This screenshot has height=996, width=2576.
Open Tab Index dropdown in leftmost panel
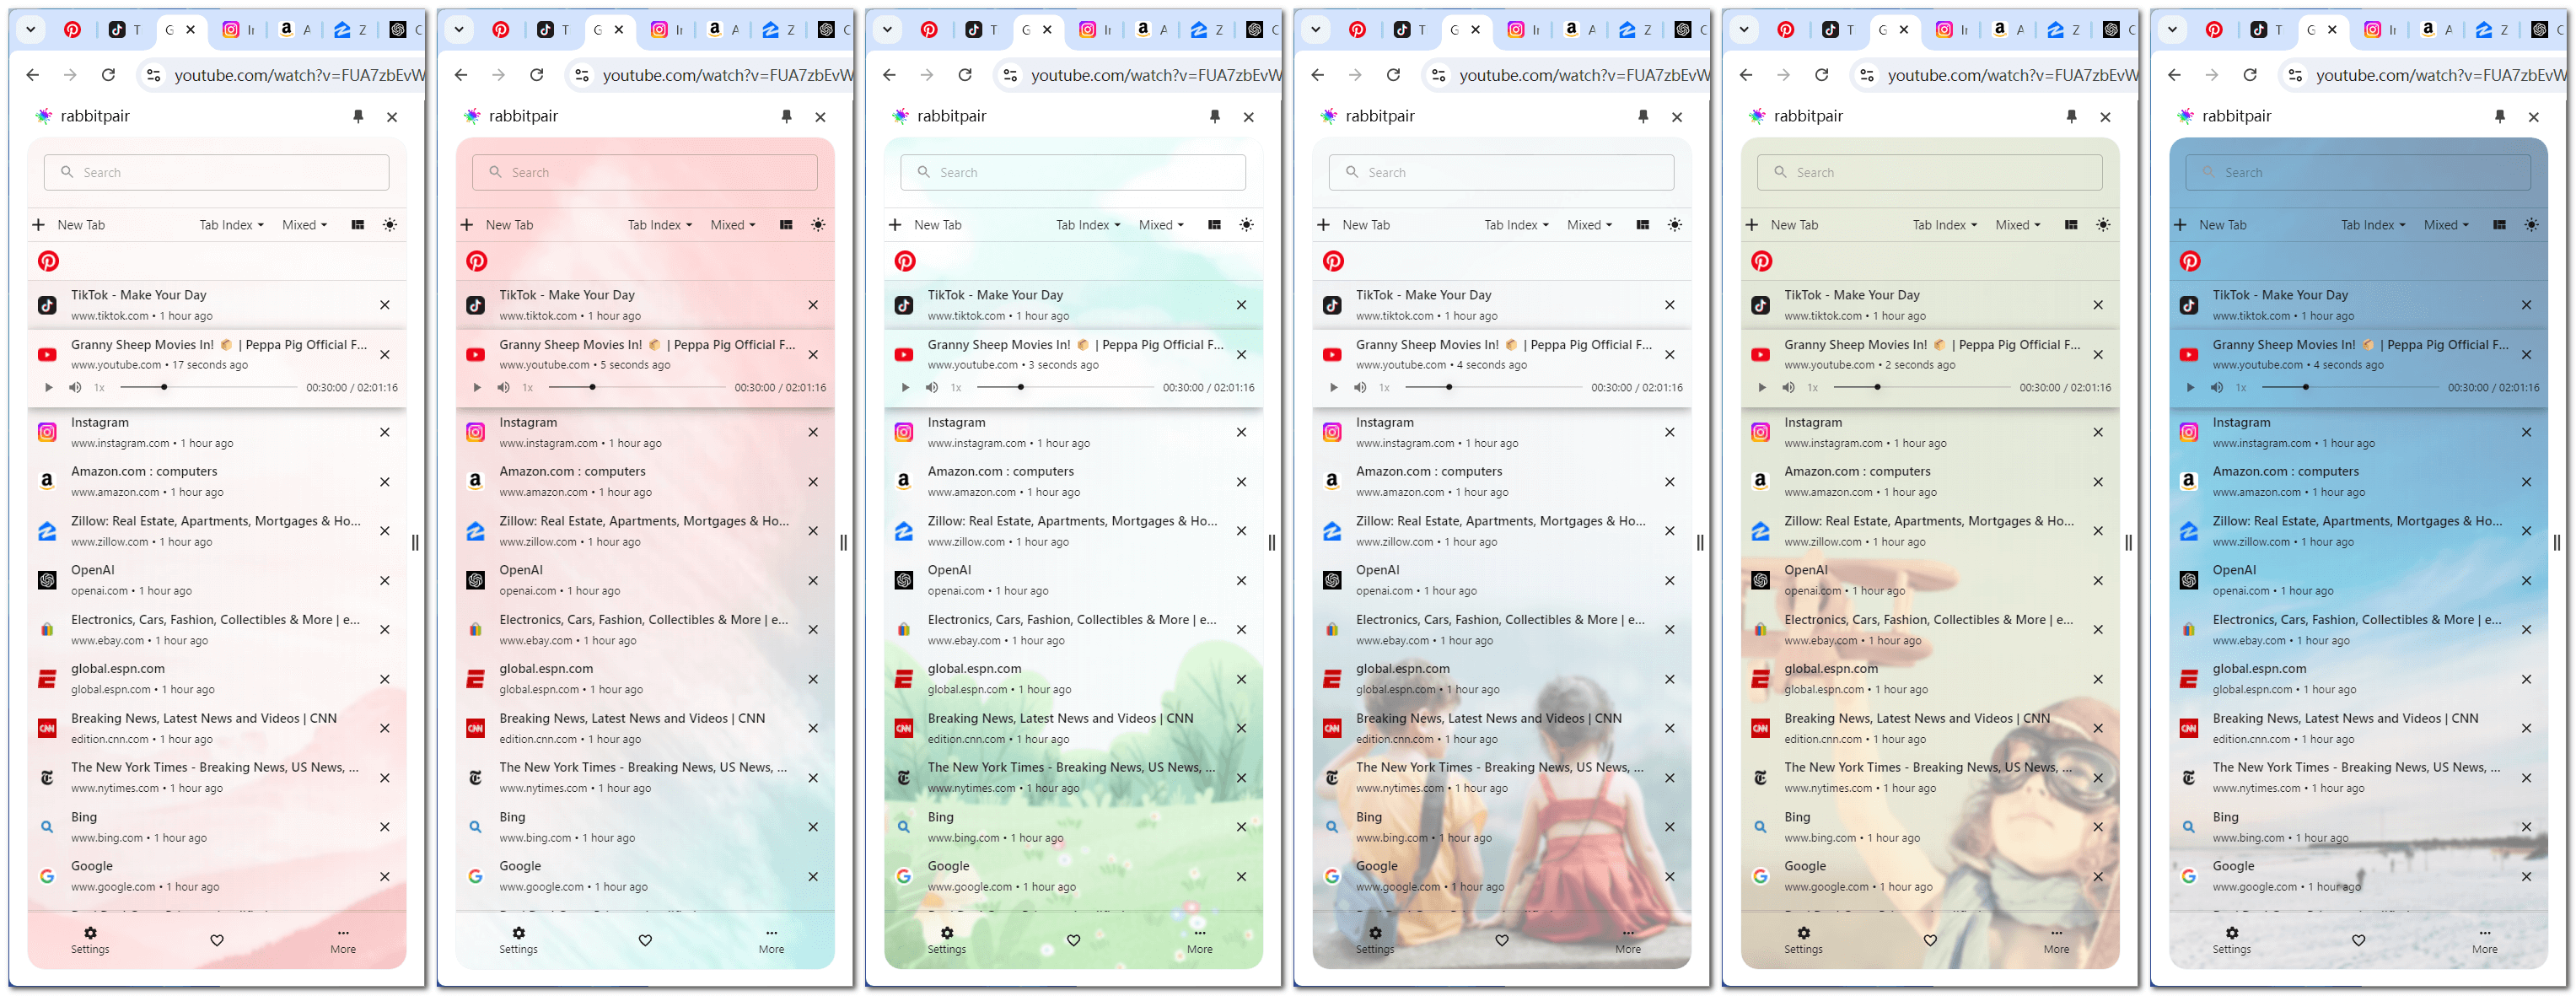[x=231, y=225]
